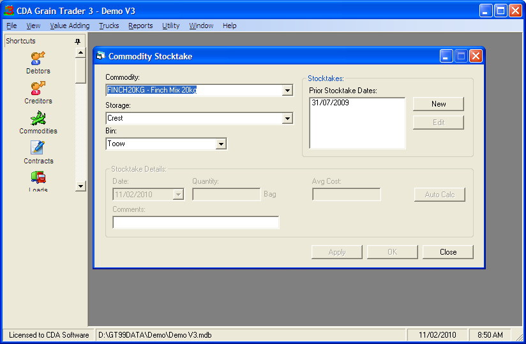The width and height of the screenshot is (526, 344).
Task: Open the Reports menu
Action: coord(140,26)
